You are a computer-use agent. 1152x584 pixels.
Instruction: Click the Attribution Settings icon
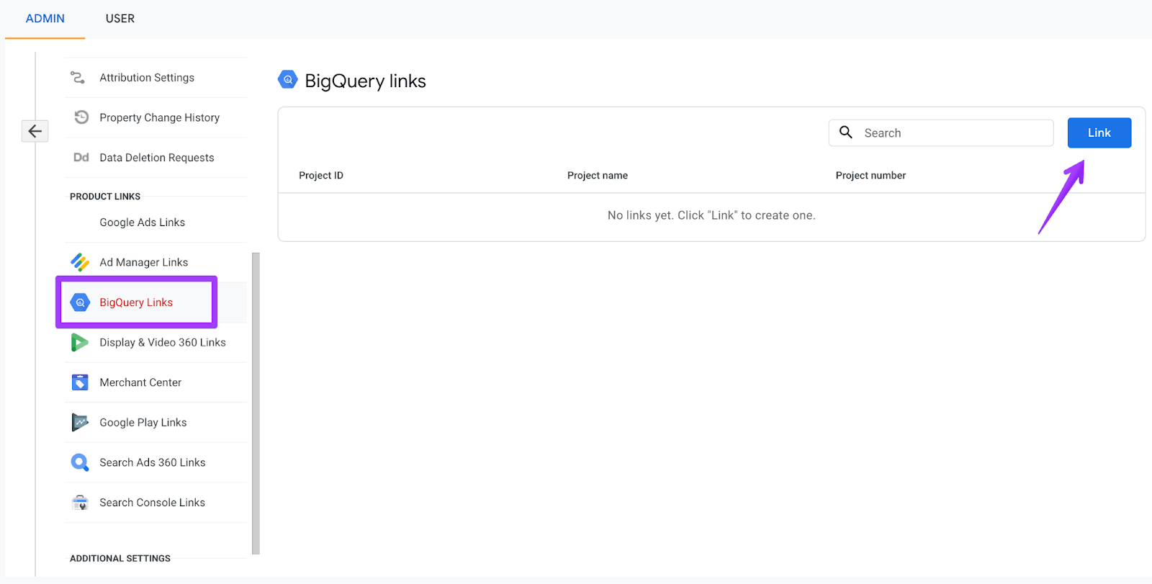point(78,77)
